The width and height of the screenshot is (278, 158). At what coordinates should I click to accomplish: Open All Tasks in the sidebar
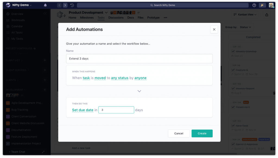[17, 33]
